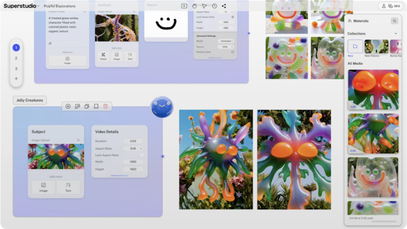This screenshot has height=229, width=407.
Task: Bookmark the Jelly Creatures flow
Action: [x=96, y=106]
